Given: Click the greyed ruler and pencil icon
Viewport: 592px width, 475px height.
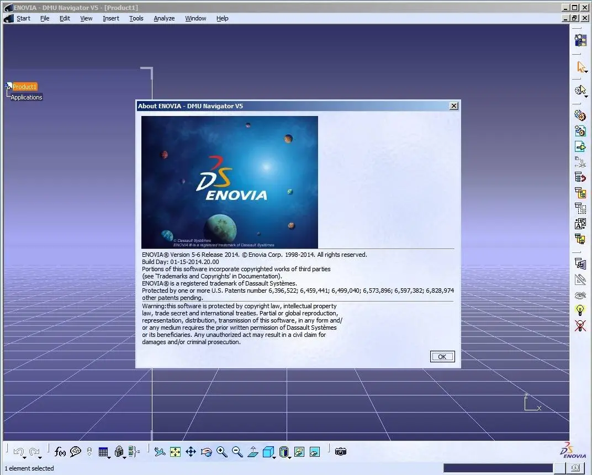Looking at the screenshot, I should tap(580, 279).
